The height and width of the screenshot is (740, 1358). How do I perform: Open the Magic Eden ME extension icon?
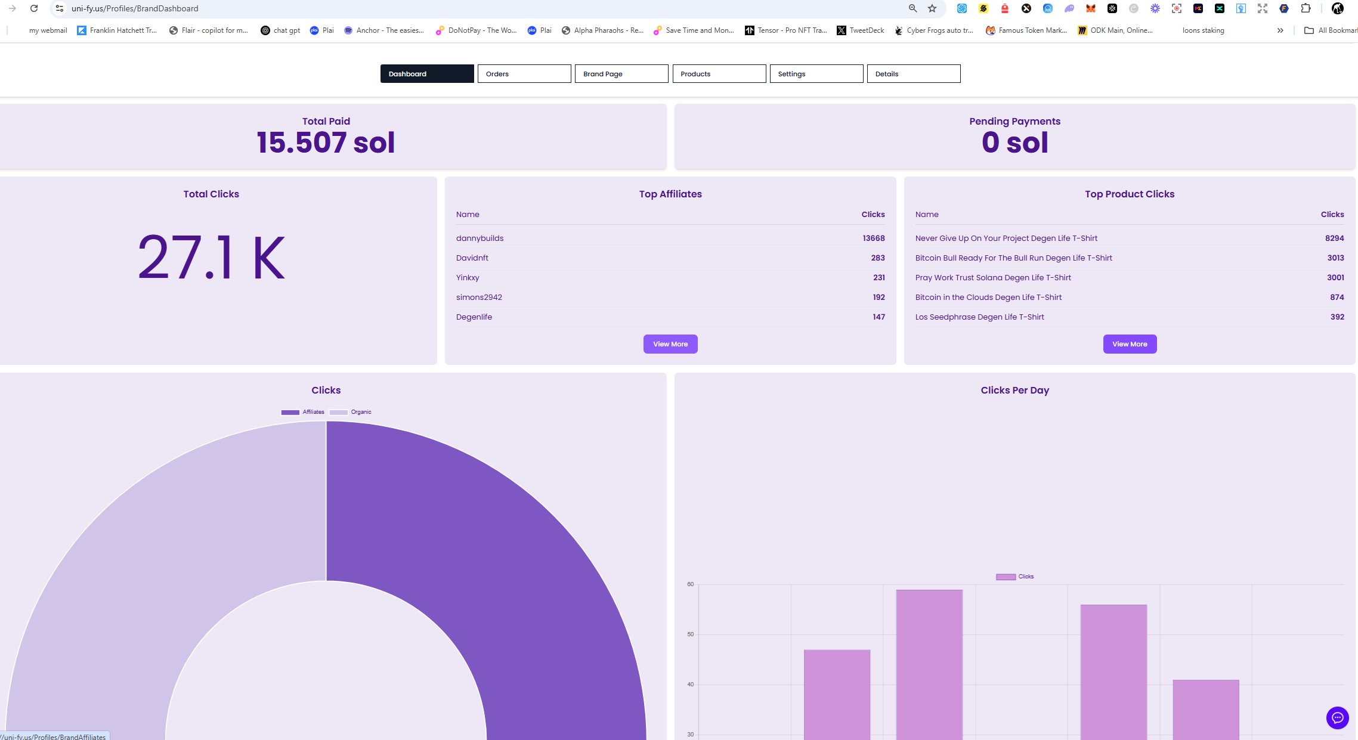point(1198,8)
